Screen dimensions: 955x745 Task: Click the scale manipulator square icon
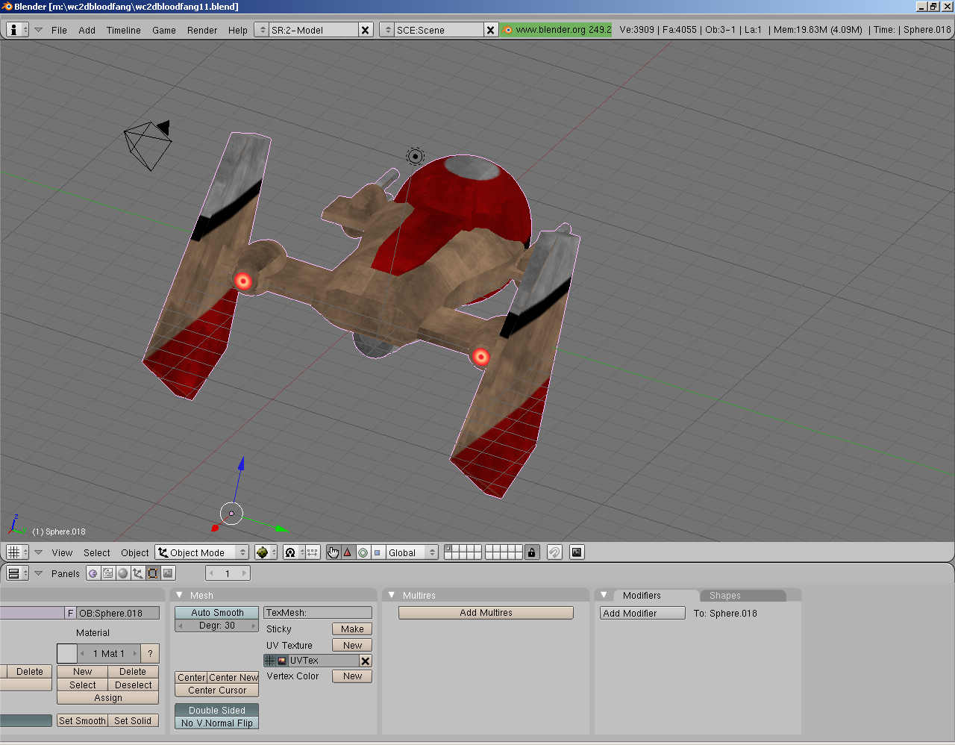378,552
